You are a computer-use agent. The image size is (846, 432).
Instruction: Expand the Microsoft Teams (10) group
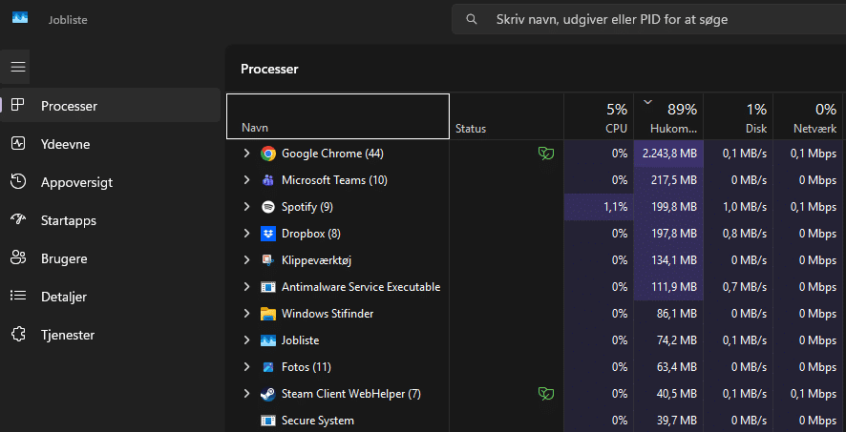coord(246,180)
